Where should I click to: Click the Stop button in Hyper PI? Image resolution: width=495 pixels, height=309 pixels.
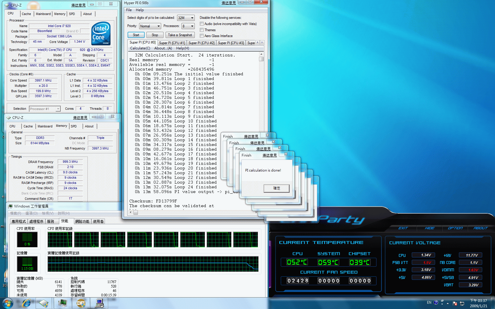pyautogui.click(x=155, y=35)
